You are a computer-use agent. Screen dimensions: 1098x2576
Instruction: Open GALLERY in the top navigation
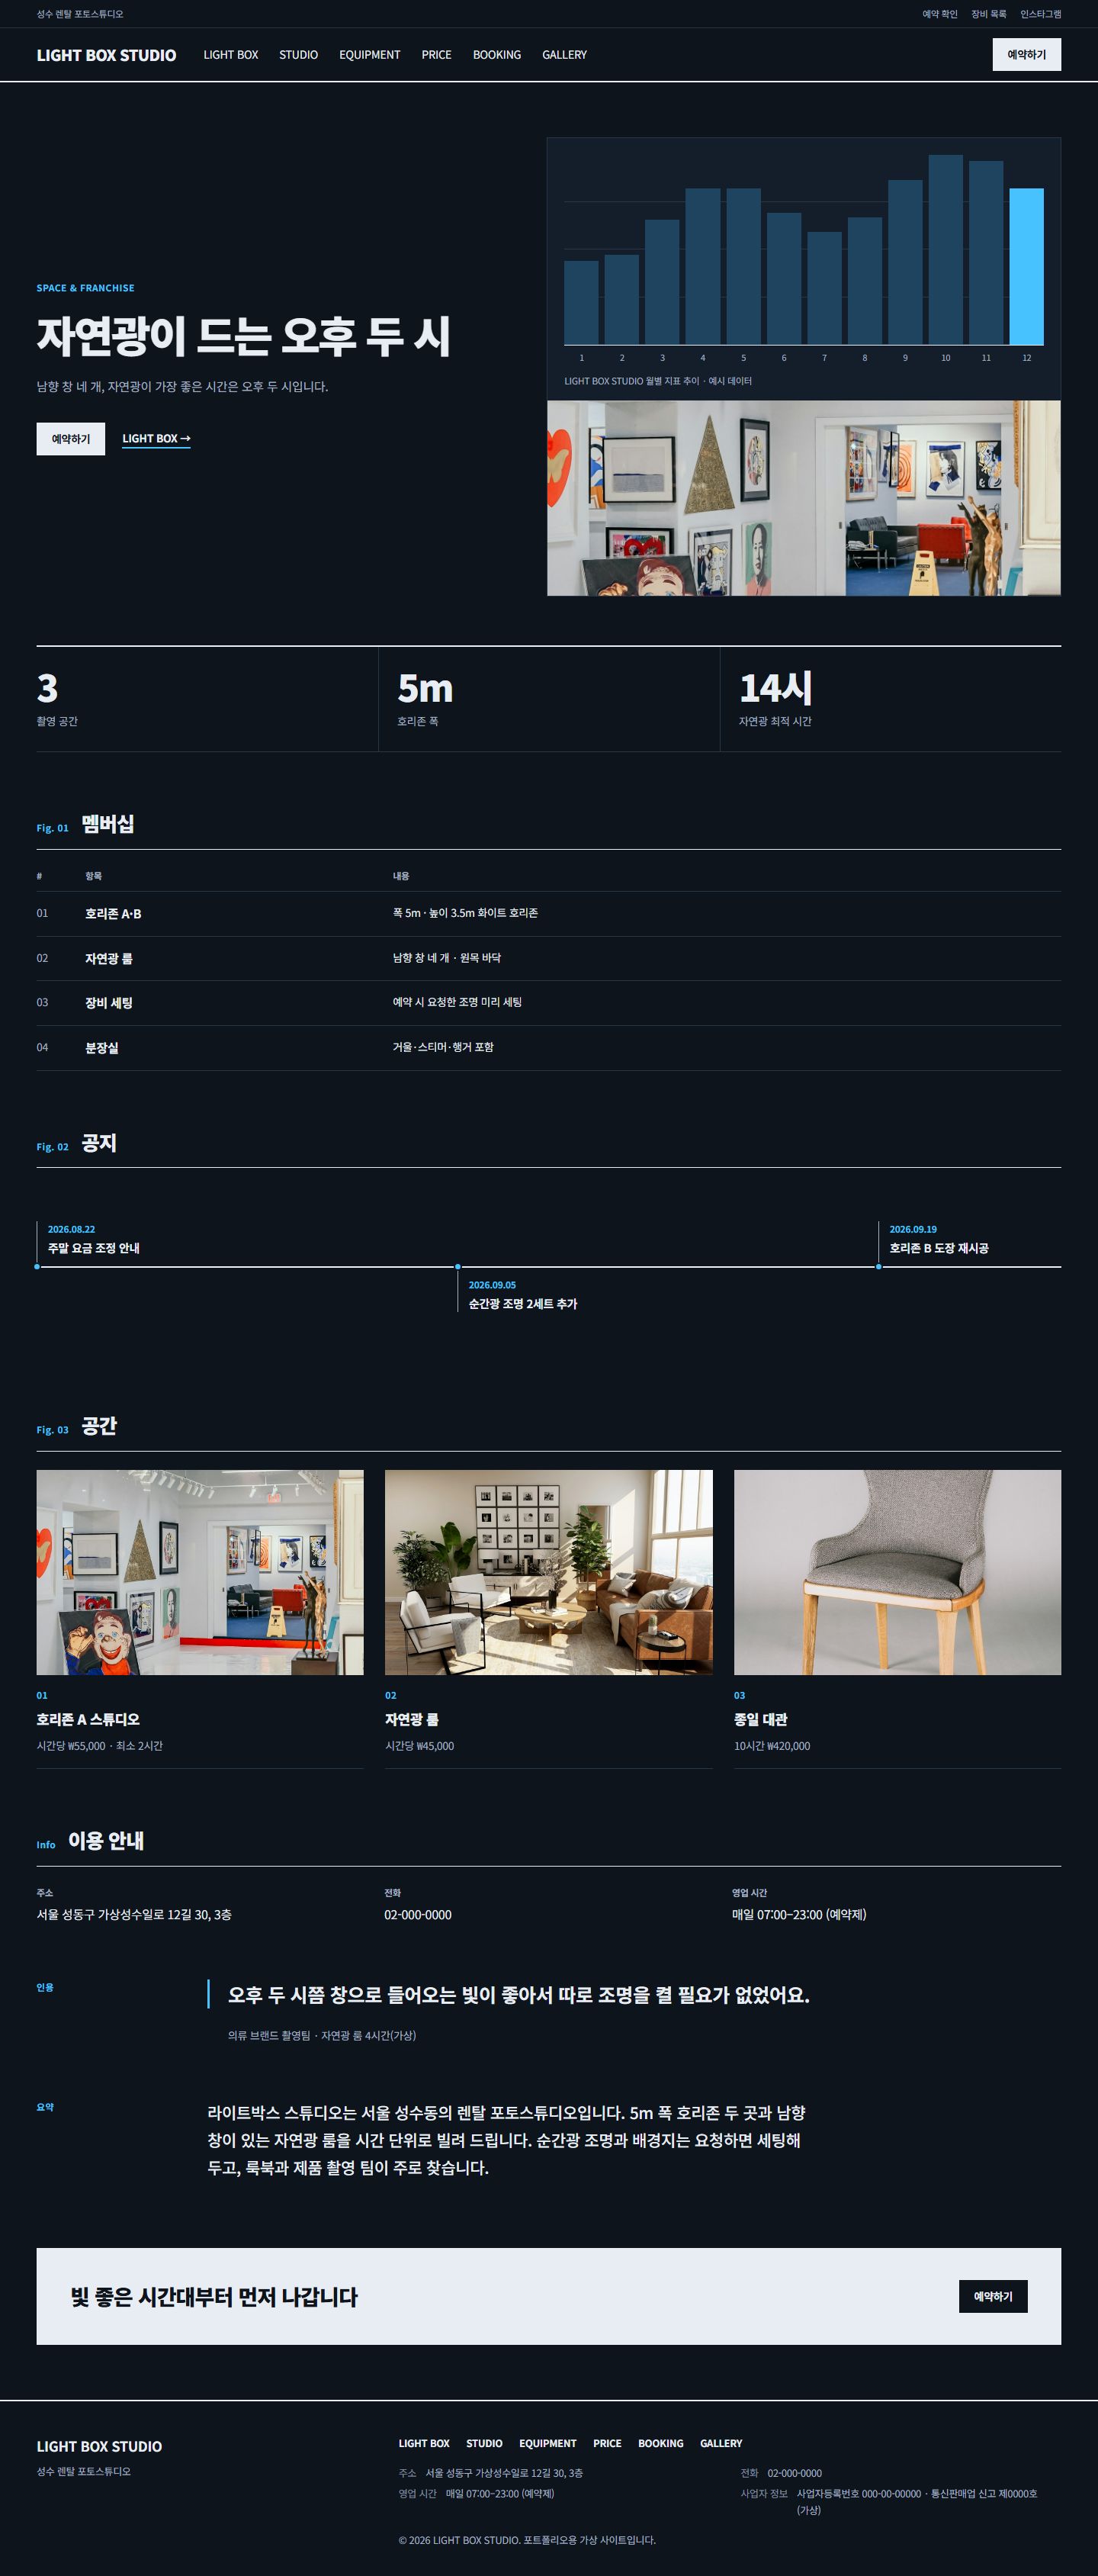564,55
